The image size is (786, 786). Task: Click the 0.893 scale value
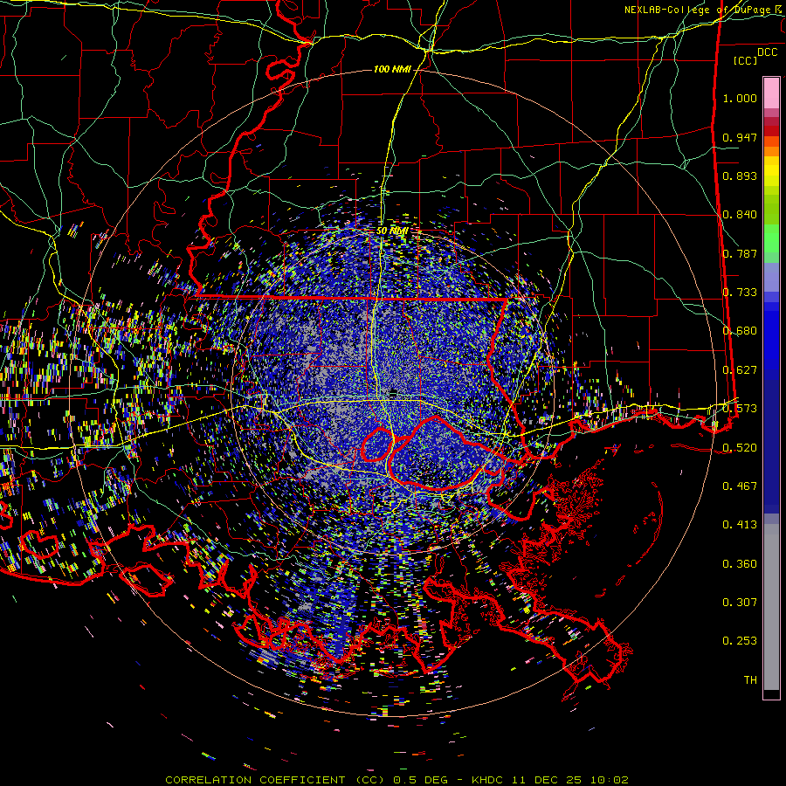click(x=740, y=176)
